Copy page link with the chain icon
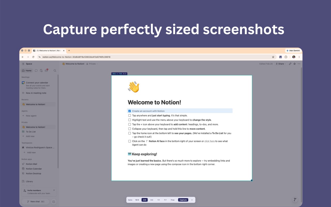The image size is (331, 207). tap(290, 64)
